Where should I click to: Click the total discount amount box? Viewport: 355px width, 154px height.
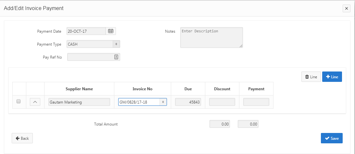220,124
